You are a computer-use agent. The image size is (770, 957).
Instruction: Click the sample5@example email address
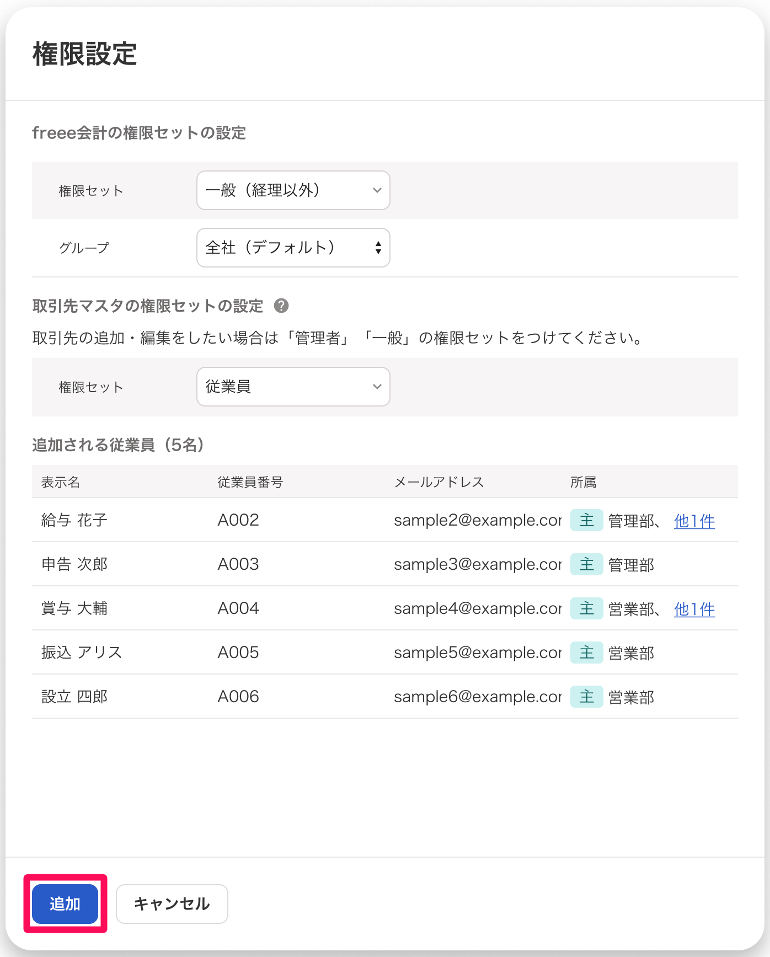tap(478, 653)
